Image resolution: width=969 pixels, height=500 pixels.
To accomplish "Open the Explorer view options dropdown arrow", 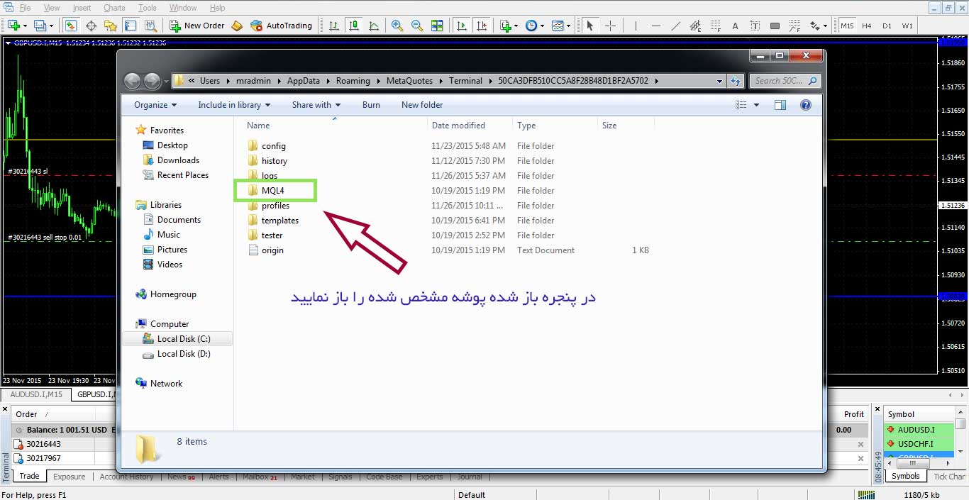I will (x=756, y=105).
